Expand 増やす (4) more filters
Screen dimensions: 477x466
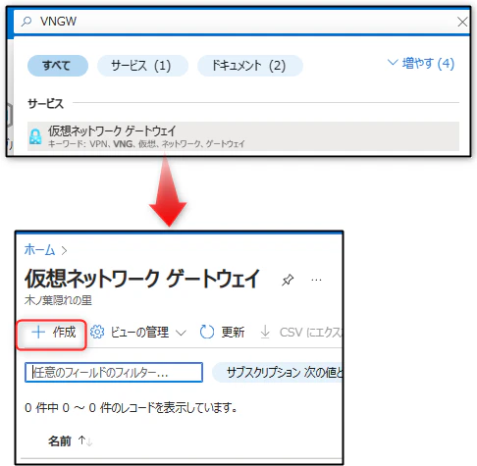click(x=421, y=64)
